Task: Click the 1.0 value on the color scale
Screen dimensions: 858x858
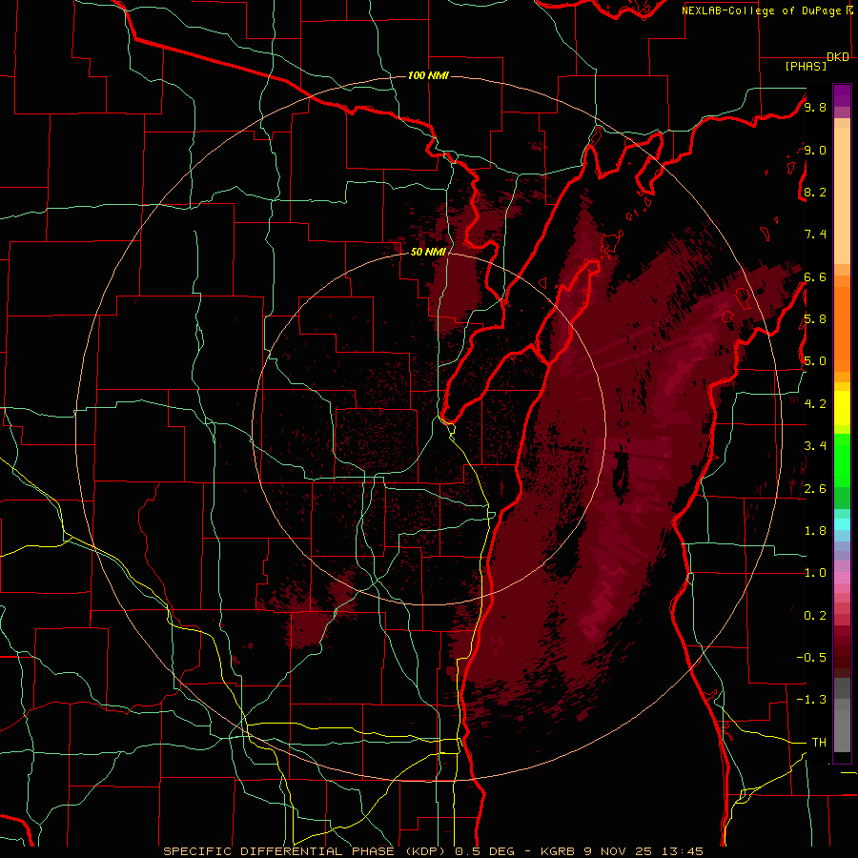Action: click(x=815, y=573)
